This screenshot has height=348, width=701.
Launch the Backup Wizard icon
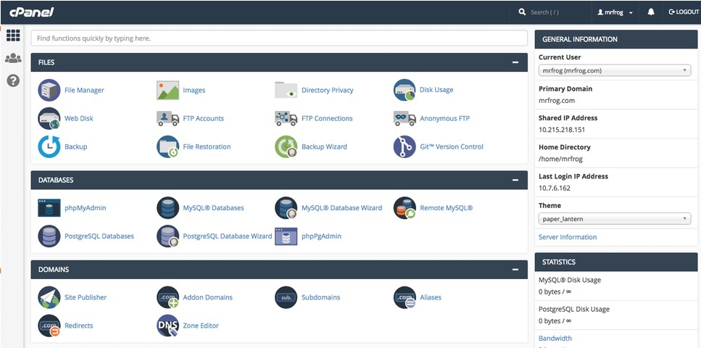[286, 146]
